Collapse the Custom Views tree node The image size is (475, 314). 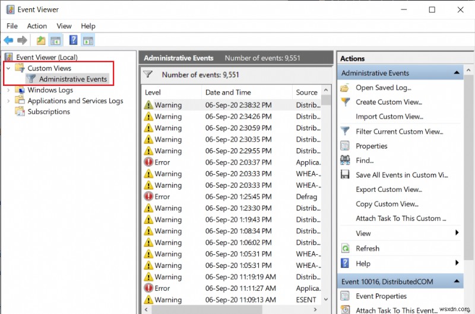8,68
